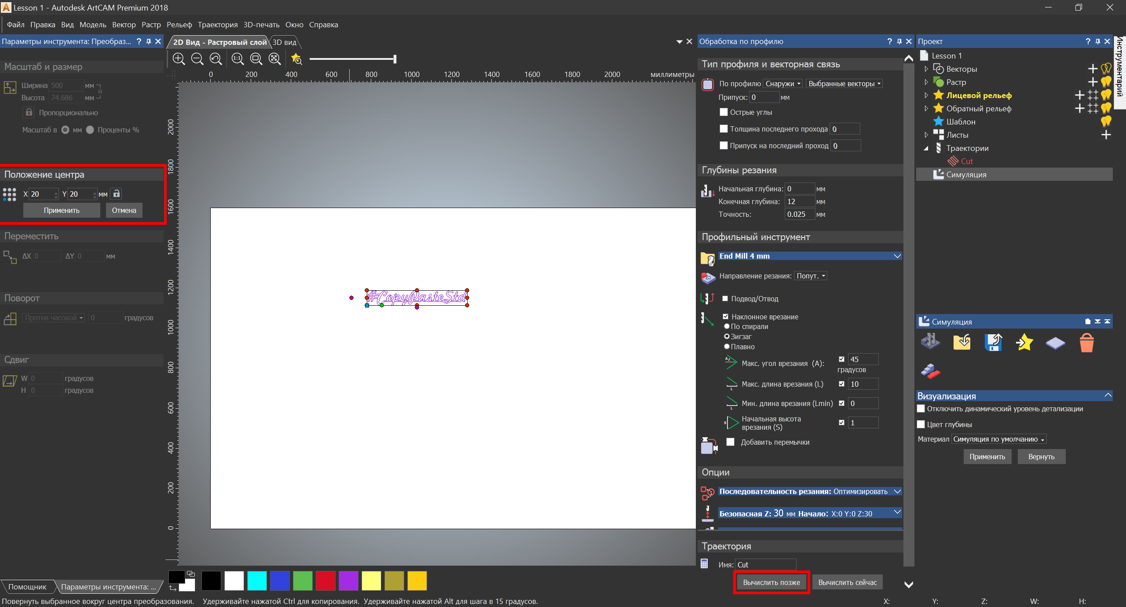
Task: Open the End Mill 4 mm tool dropdown
Action: click(897, 256)
